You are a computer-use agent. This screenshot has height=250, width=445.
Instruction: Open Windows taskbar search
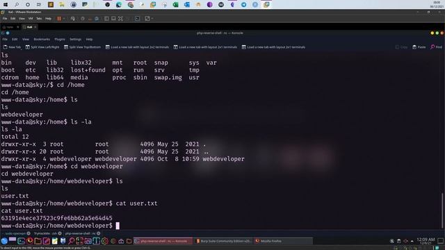coord(17,5)
